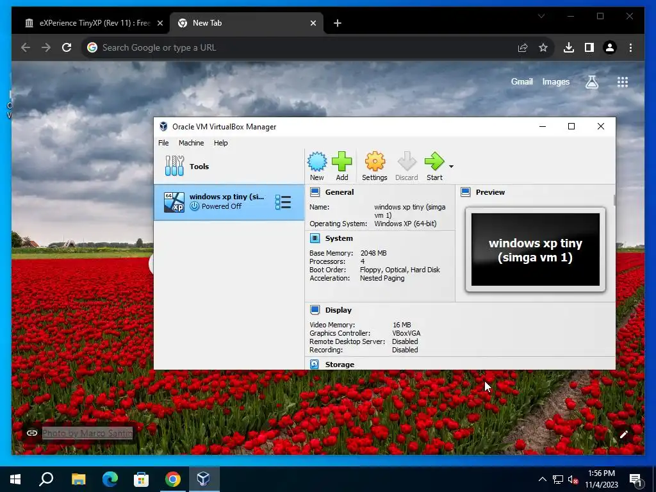
Task: Open File Explorer from taskbar
Action: 78,479
